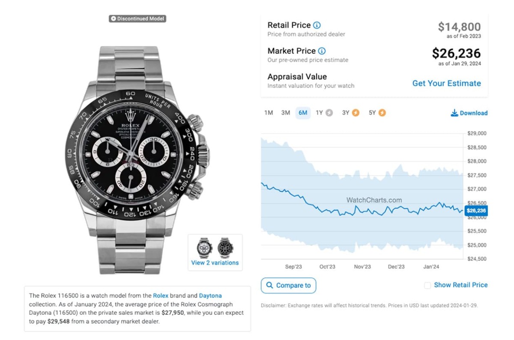Select the 6M time range tab
Image resolution: width=514 pixels, height=340 pixels.
tap(303, 113)
